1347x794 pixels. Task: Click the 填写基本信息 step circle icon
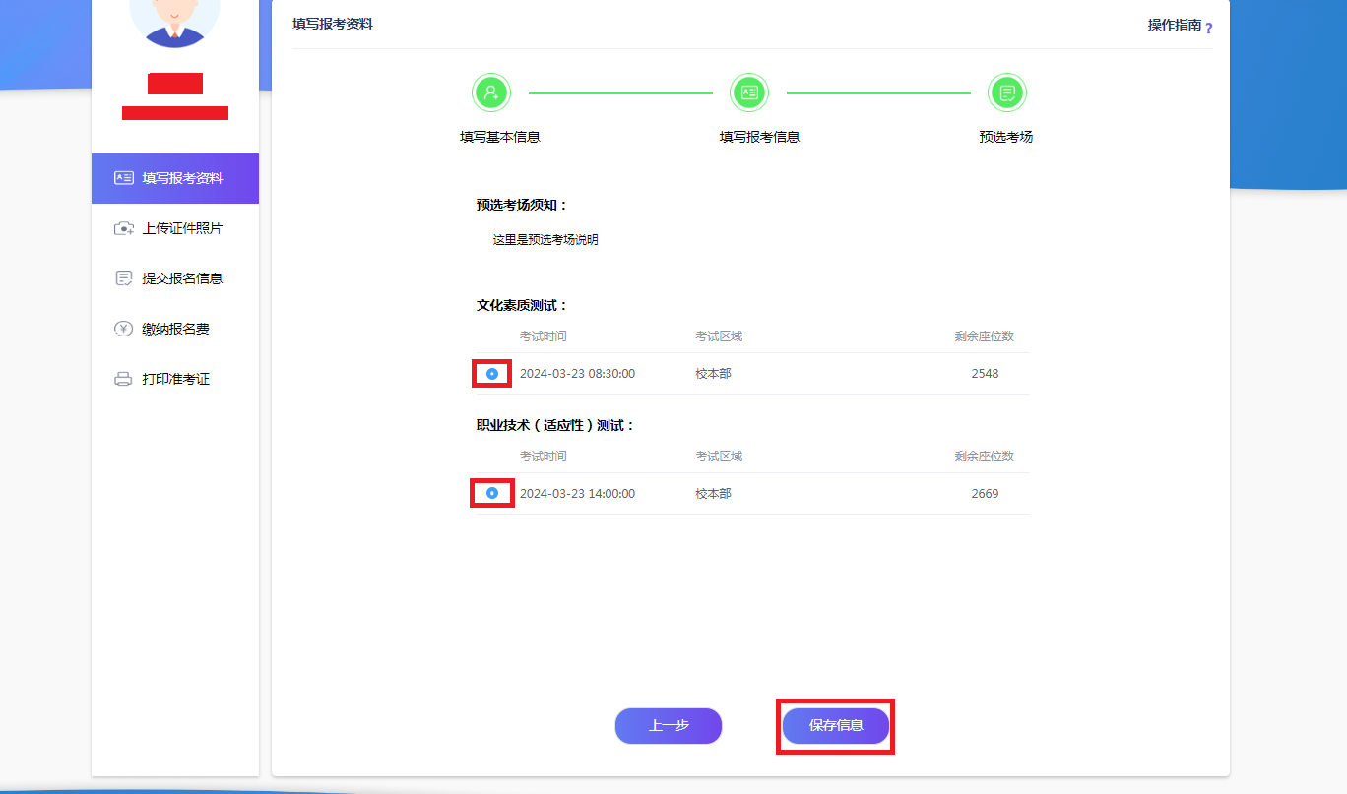[491, 93]
